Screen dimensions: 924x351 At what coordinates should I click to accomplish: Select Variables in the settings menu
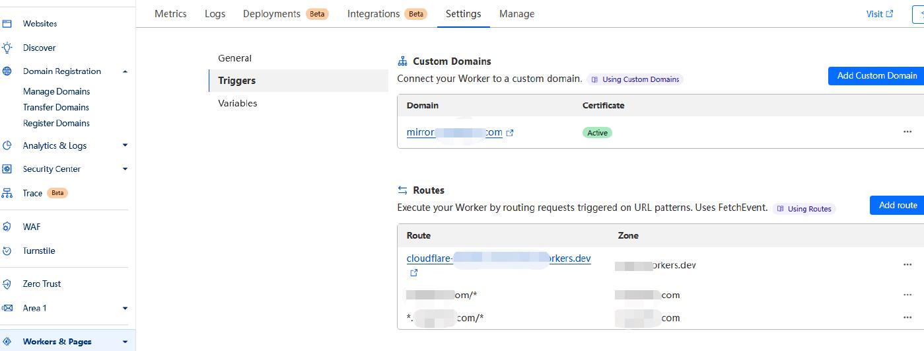coord(238,103)
